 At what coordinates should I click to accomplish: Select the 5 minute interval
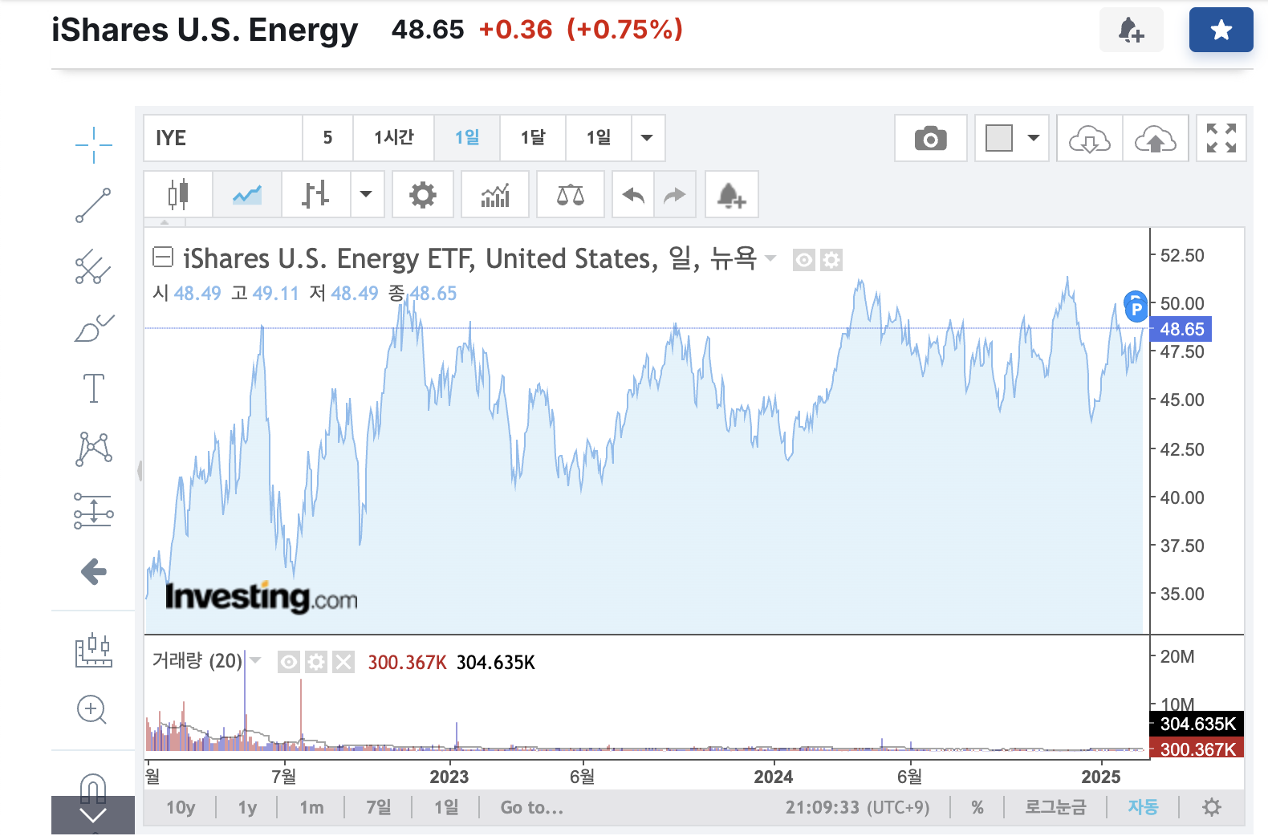point(327,138)
